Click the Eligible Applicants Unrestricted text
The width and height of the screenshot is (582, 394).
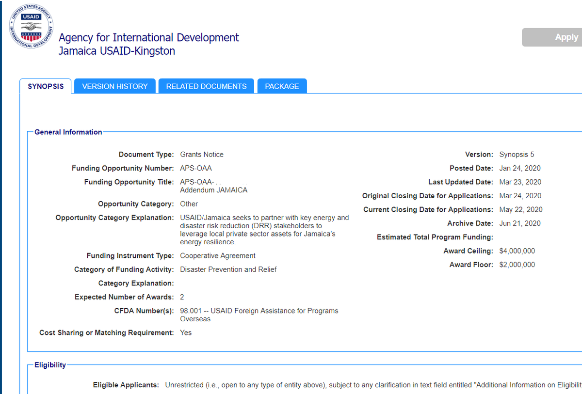373,385
